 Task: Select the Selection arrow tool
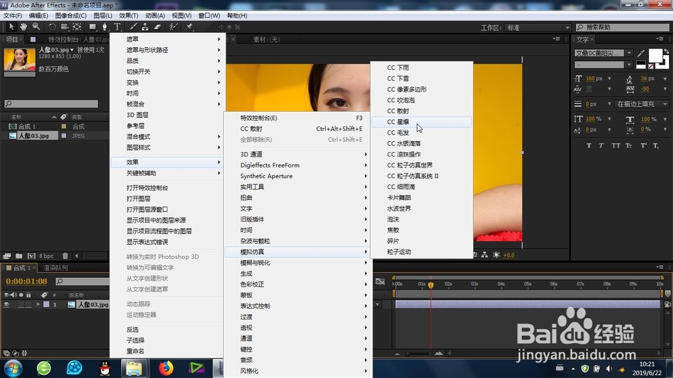pos(11,27)
